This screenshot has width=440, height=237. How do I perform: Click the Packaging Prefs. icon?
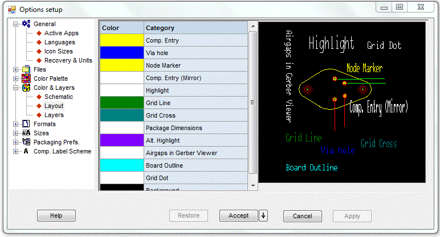click(x=26, y=142)
